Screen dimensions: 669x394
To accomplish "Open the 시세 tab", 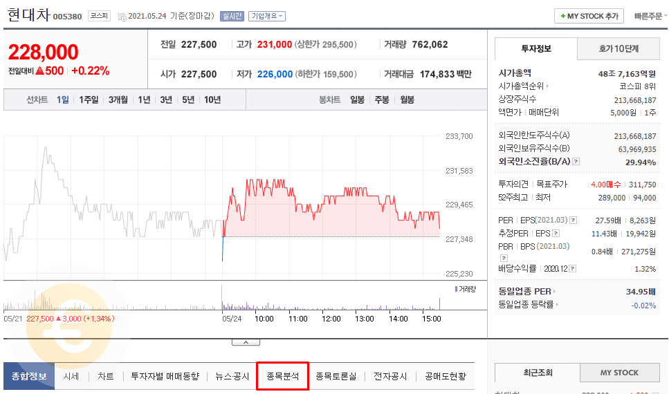I will coord(71,376).
